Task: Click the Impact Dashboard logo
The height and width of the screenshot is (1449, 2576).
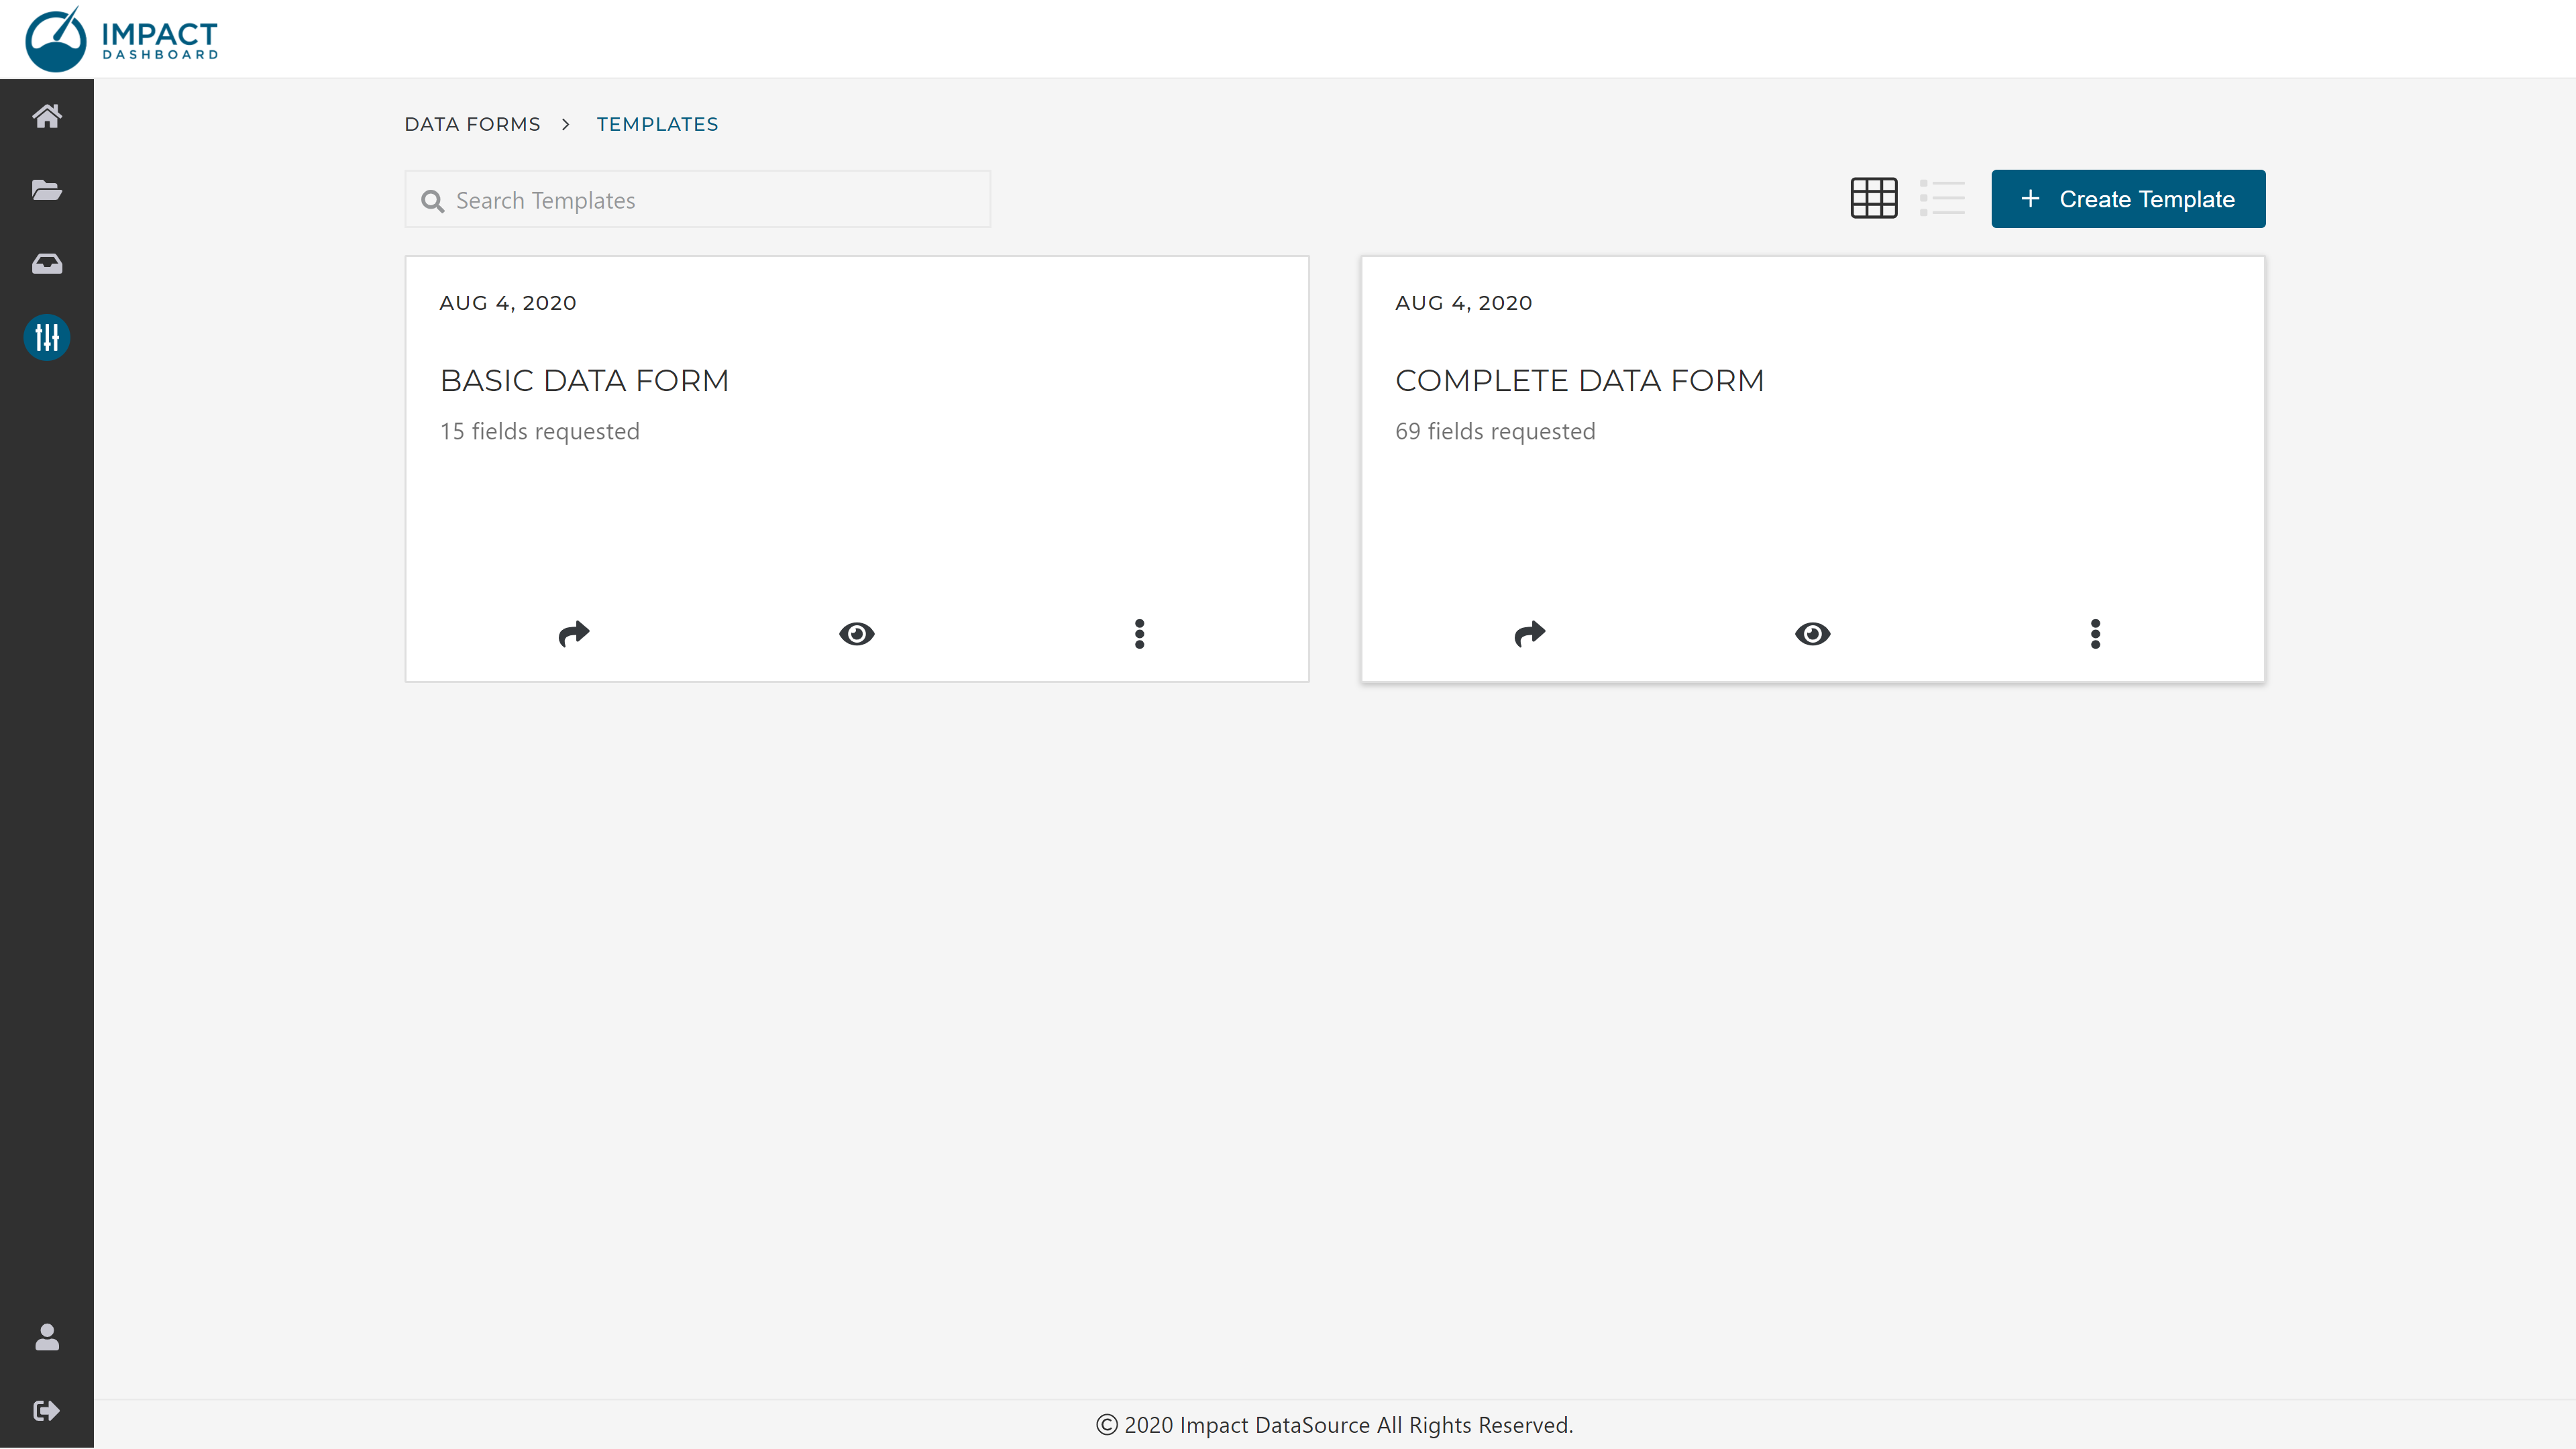Action: pyautogui.click(x=122, y=40)
